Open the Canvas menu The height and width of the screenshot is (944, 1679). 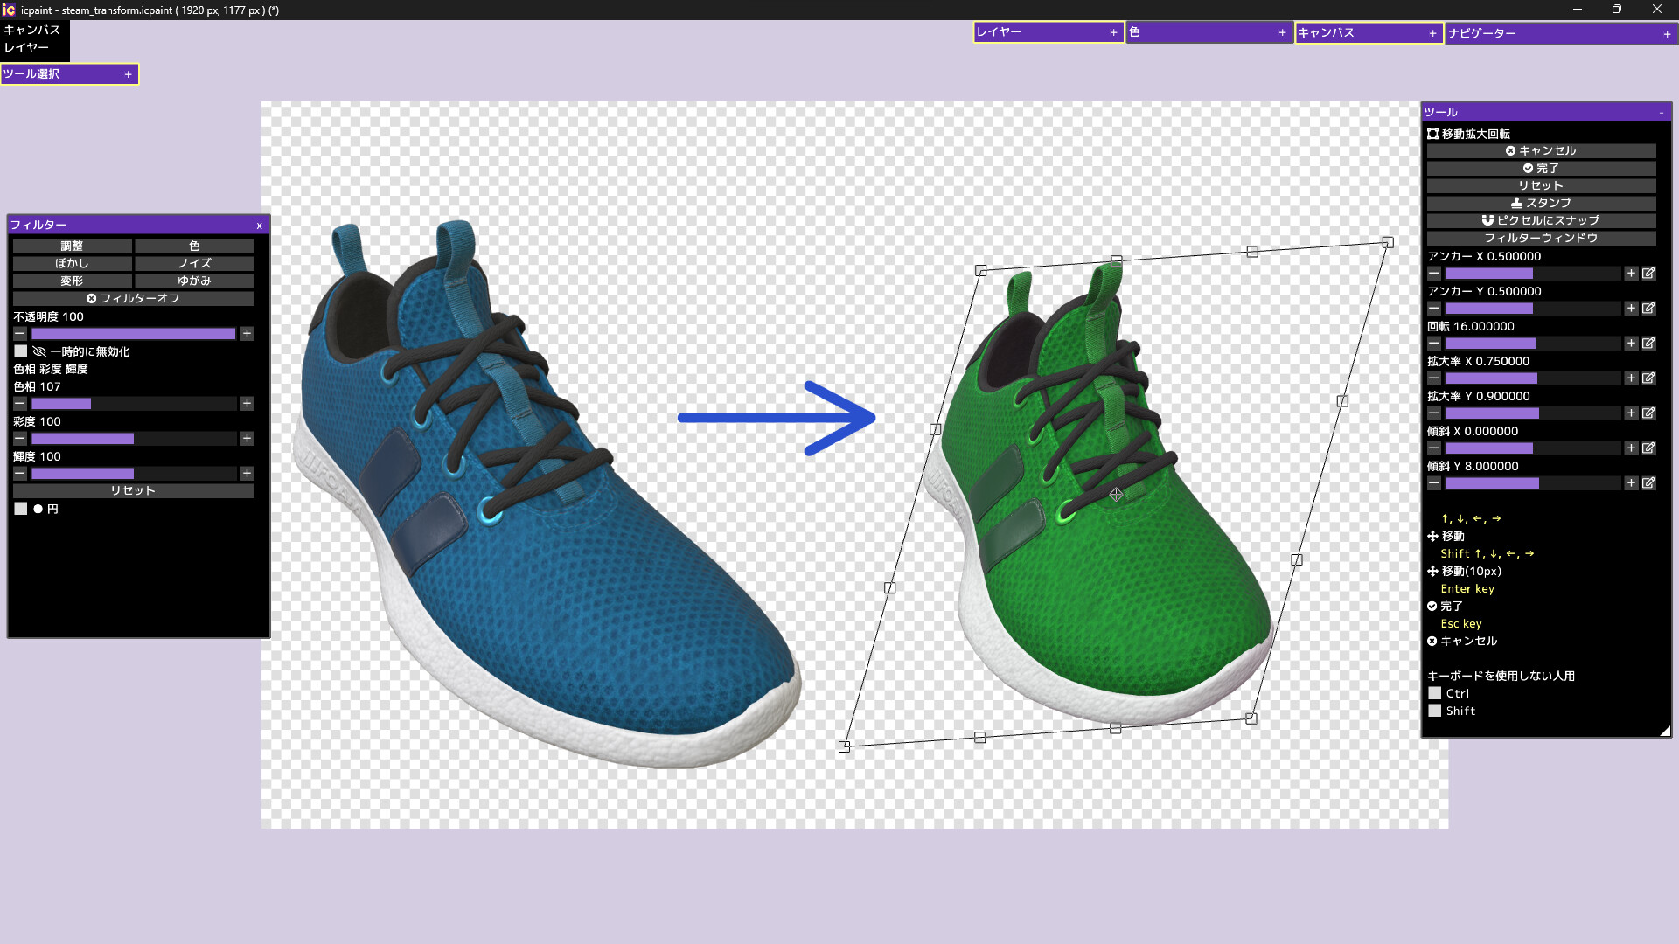(x=32, y=30)
